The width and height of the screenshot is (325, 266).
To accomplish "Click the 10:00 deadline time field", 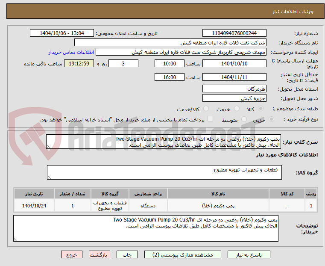I will pyautogui.click(x=170, y=63).
